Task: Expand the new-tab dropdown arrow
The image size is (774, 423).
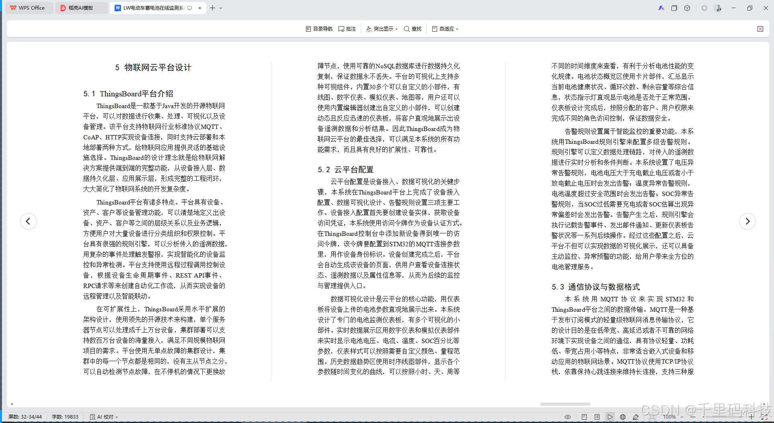Action: (221, 8)
